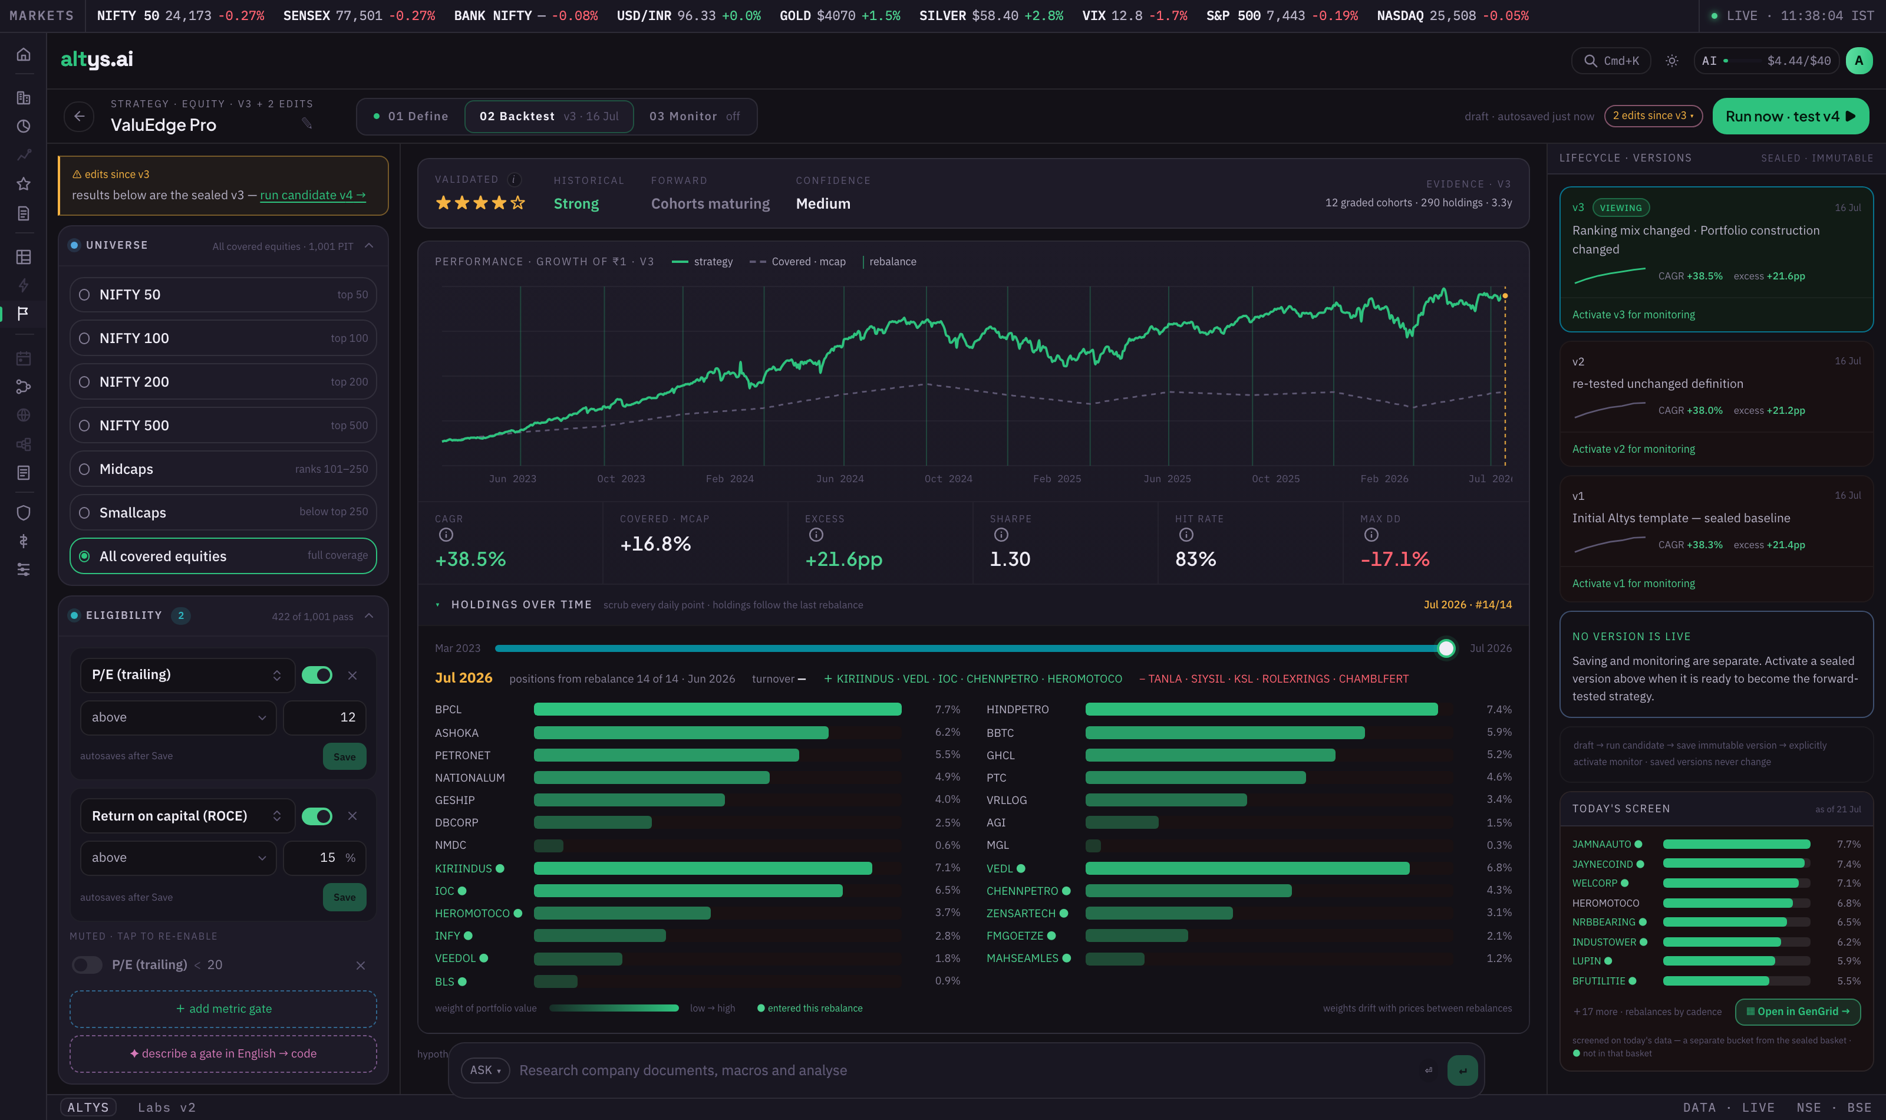1886x1120 pixels.
Task: Open the Home icon in sidebar
Action: [x=24, y=54]
